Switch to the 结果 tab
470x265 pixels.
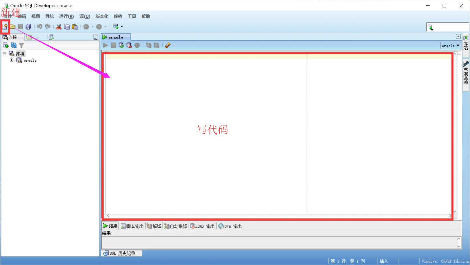tap(110, 226)
